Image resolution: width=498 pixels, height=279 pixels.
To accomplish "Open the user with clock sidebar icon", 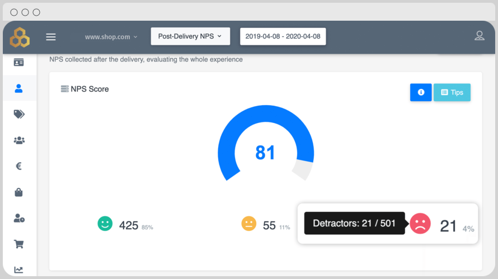I will (x=19, y=219).
